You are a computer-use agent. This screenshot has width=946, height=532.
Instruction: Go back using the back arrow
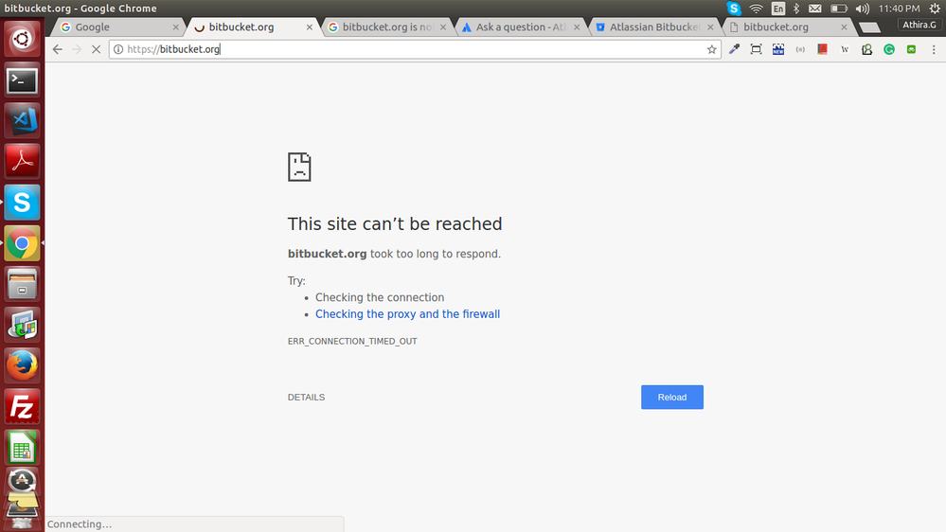[x=58, y=49]
